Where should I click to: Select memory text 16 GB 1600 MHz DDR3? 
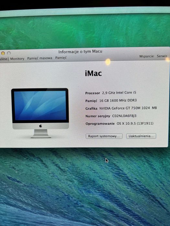pyautogui.click(x=118, y=100)
